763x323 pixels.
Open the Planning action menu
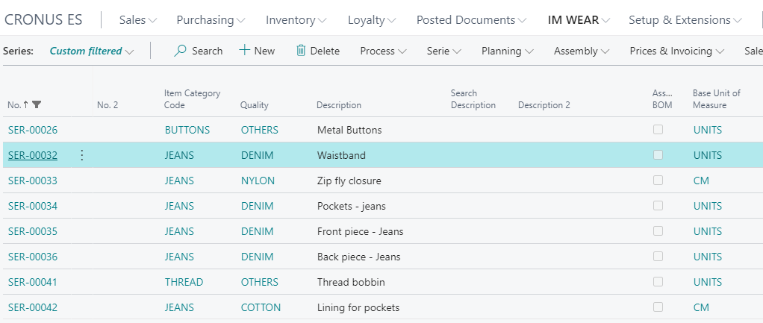(x=508, y=51)
